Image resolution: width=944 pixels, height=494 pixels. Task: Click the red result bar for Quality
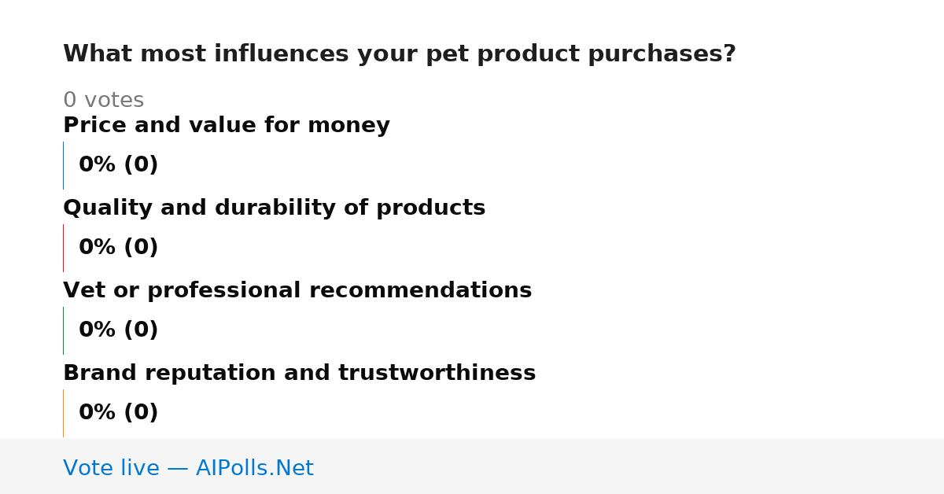(63, 248)
